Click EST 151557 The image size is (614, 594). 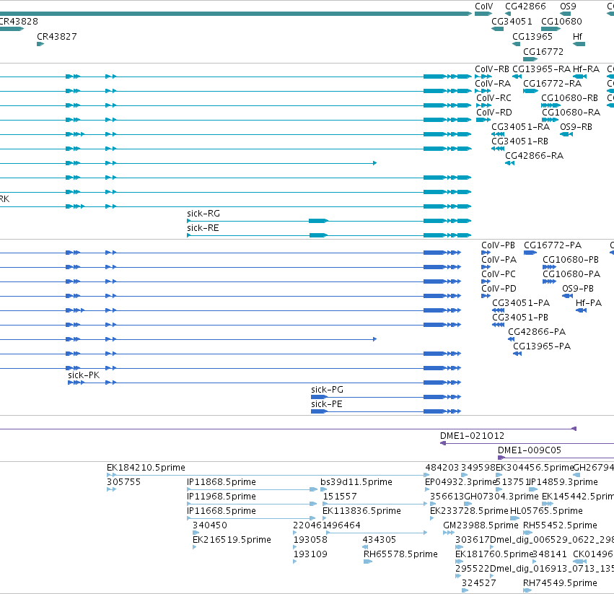pos(340,497)
